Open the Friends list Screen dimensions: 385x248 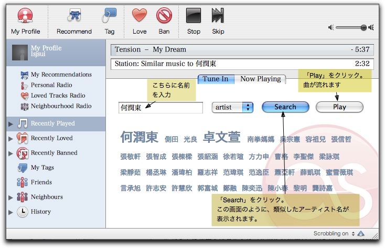[35, 182]
